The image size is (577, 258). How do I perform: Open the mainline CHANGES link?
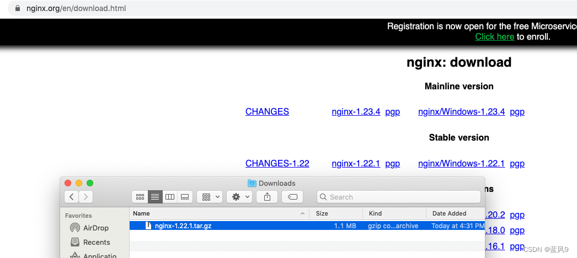(267, 112)
